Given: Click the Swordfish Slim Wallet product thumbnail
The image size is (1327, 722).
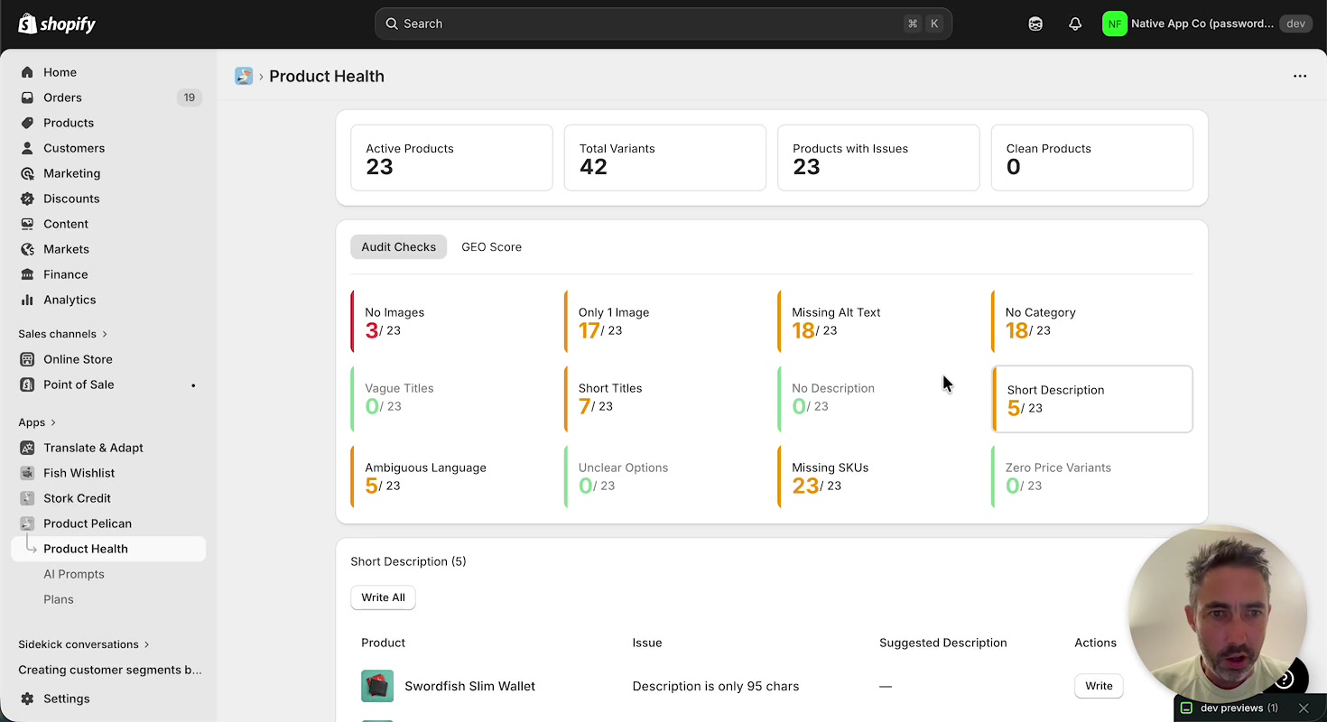Looking at the screenshot, I should pyautogui.click(x=377, y=686).
